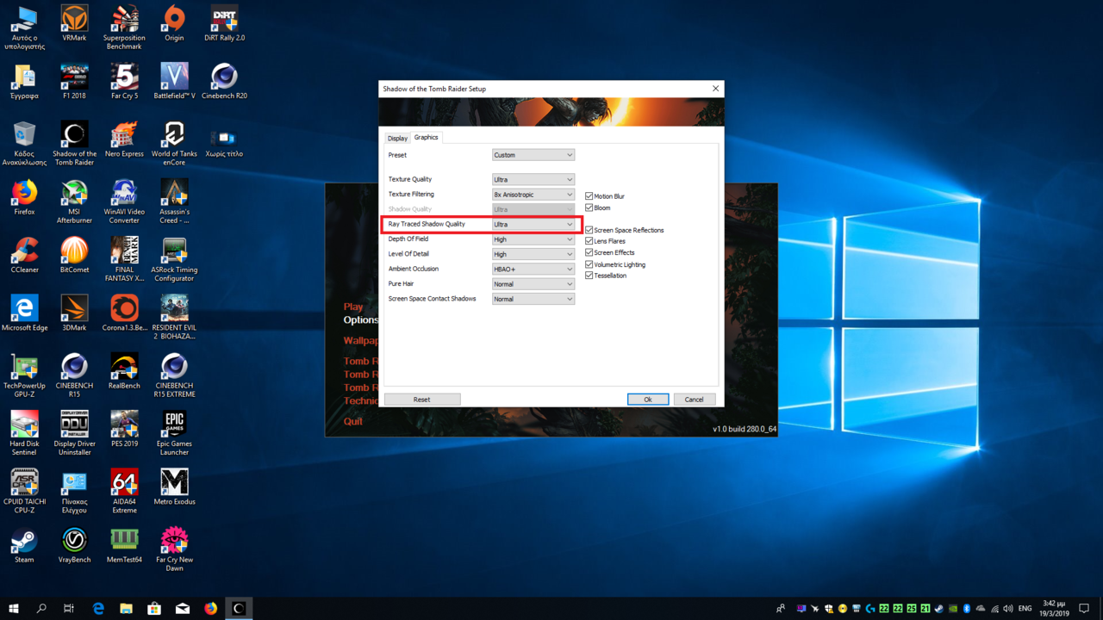Uncheck the Screen Effects option
Image resolution: width=1103 pixels, height=620 pixels.
point(589,252)
